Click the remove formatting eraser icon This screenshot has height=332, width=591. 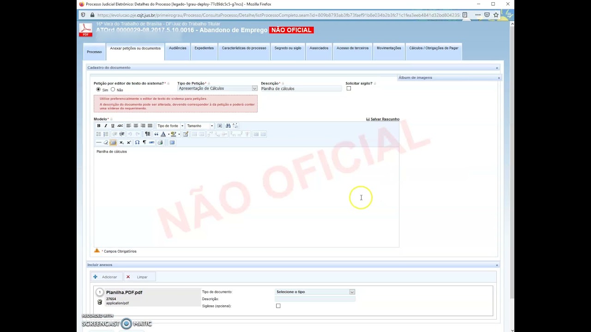click(106, 142)
